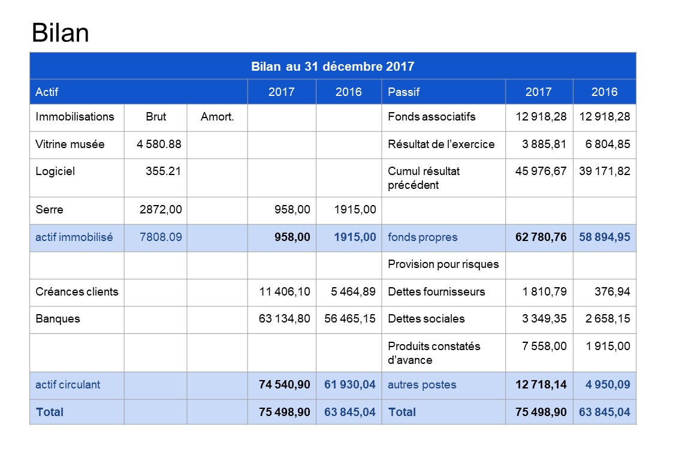Click the value "6 804,85"
This screenshot has width=673, height=476.
click(x=608, y=144)
